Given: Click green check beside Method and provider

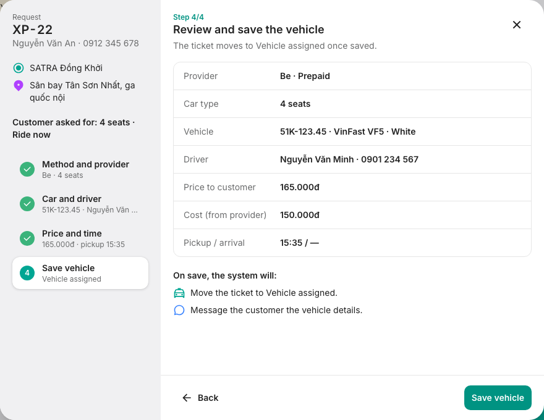Looking at the screenshot, I should (27, 169).
